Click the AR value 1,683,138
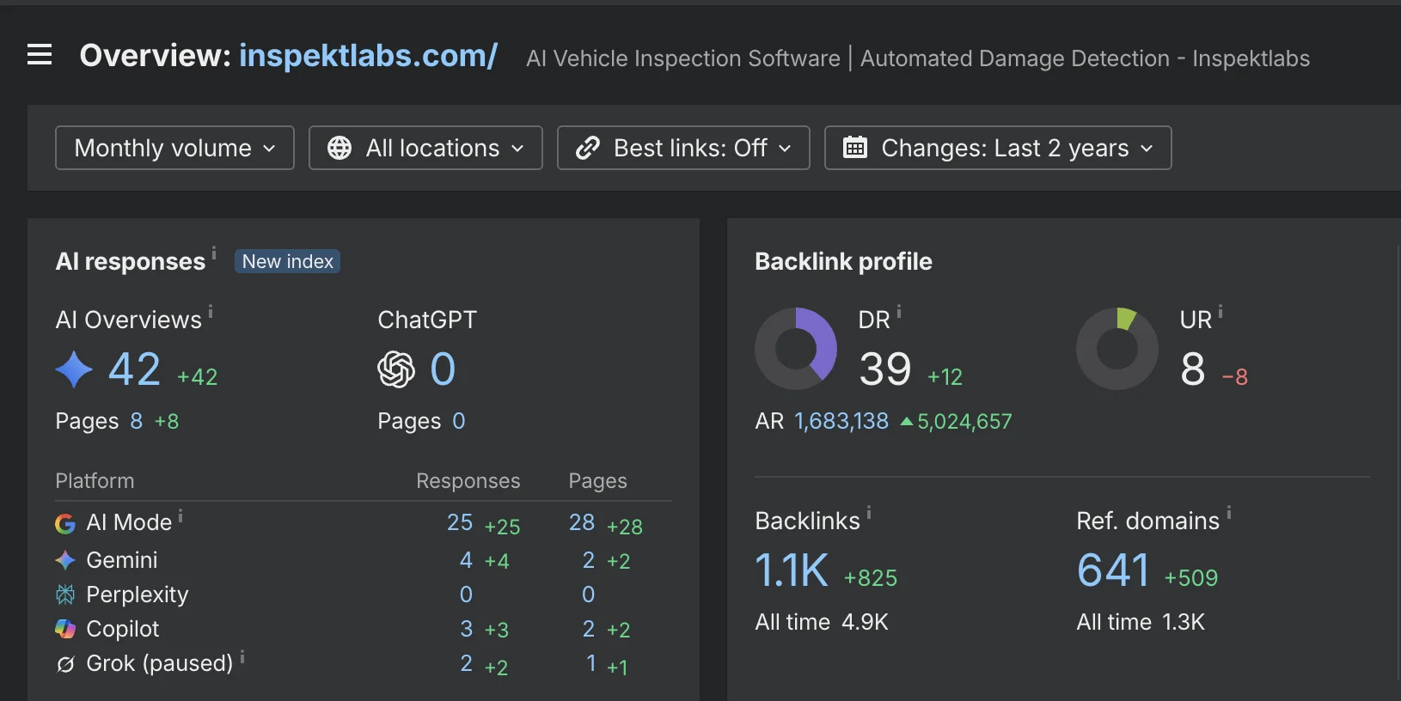This screenshot has height=701, width=1401. (841, 421)
